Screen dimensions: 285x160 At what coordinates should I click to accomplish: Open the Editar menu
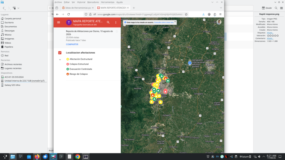pyautogui.click(x=67, y=2)
